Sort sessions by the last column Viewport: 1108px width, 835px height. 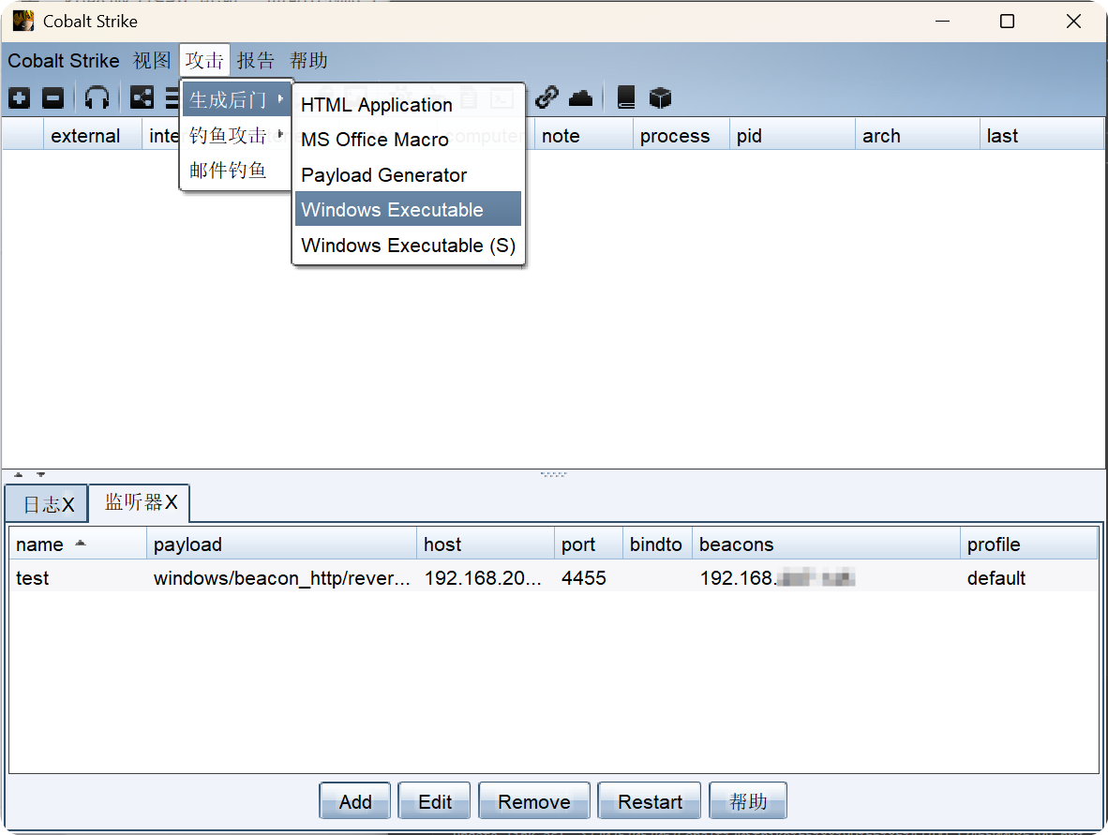[x=1041, y=136]
